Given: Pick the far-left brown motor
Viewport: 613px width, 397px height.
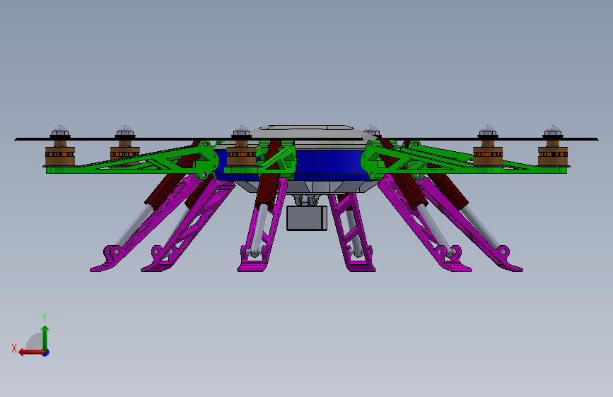Looking at the screenshot, I should [x=60, y=155].
